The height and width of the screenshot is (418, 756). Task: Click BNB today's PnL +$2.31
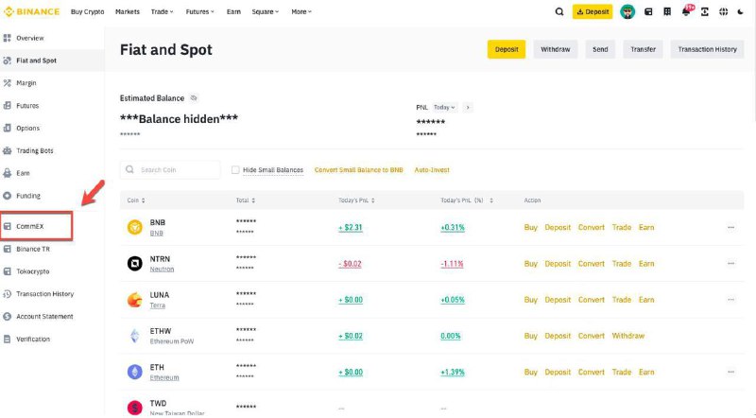click(351, 227)
